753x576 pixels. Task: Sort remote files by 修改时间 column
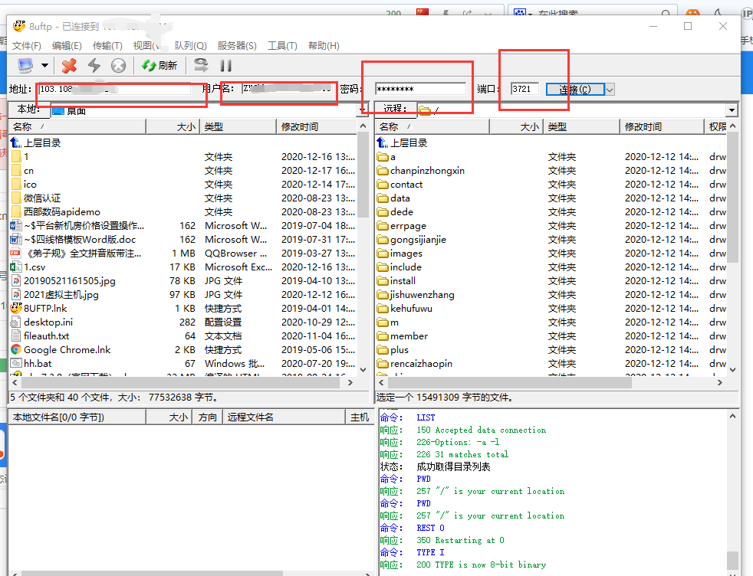point(643,127)
